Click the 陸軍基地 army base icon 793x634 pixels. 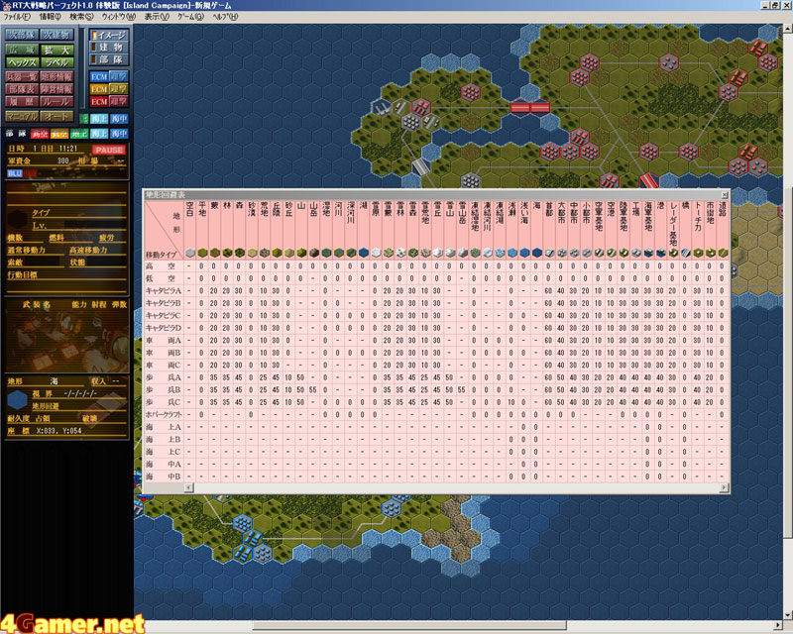pyautogui.click(x=623, y=253)
